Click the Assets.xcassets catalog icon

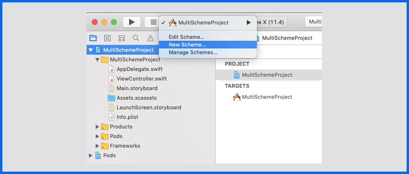[x=111, y=98]
